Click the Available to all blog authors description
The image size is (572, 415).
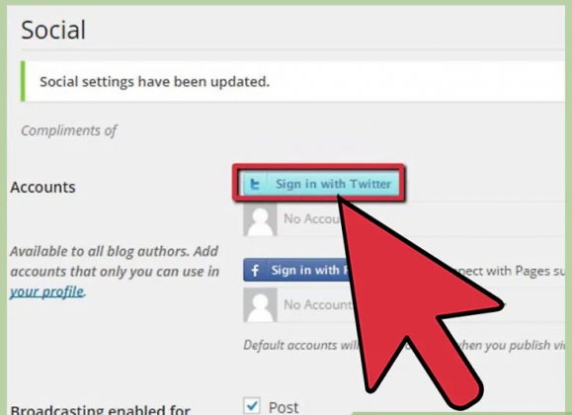[115, 271]
